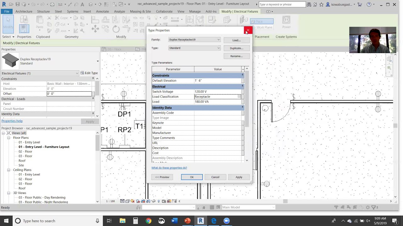The image size is (403, 226).
Task: Collapse the 3D Views tree node
Action: [x=9, y=193]
